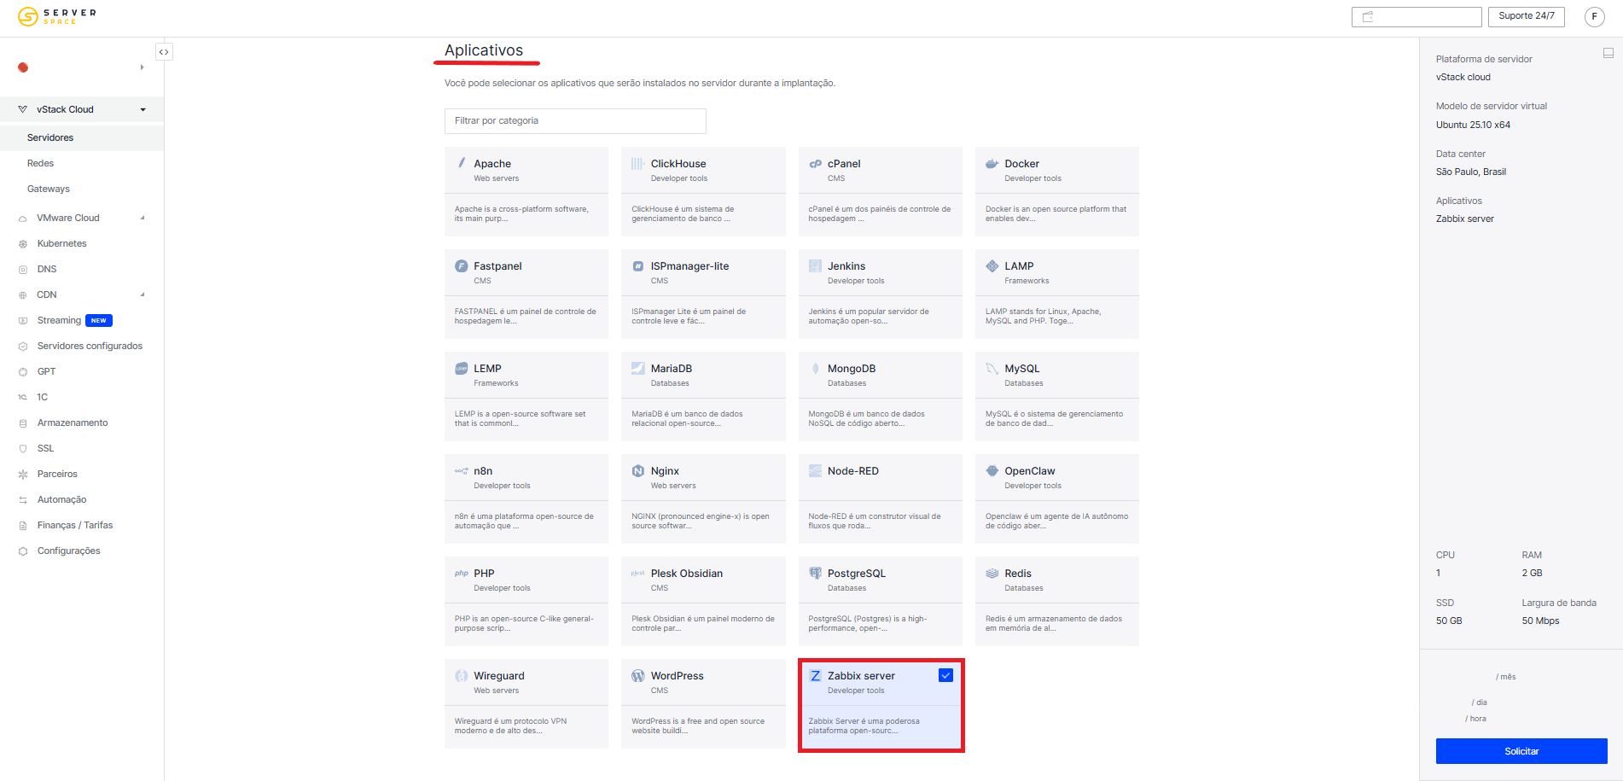The image size is (1623, 781).
Task: Collapse the sidebar with the arrows icon
Action: point(164,52)
